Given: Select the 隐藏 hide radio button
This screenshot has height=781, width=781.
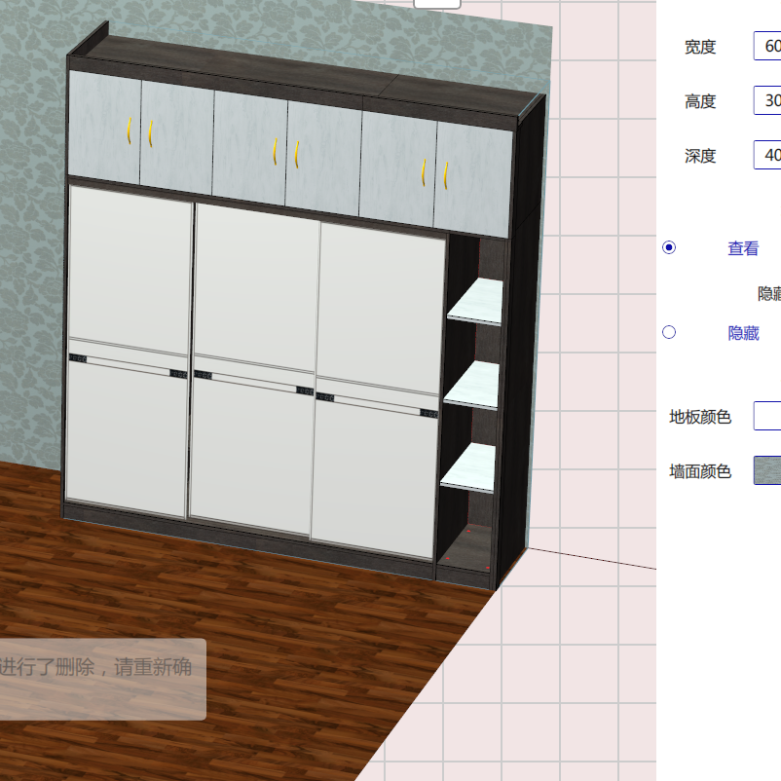Looking at the screenshot, I should click(x=668, y=332).
